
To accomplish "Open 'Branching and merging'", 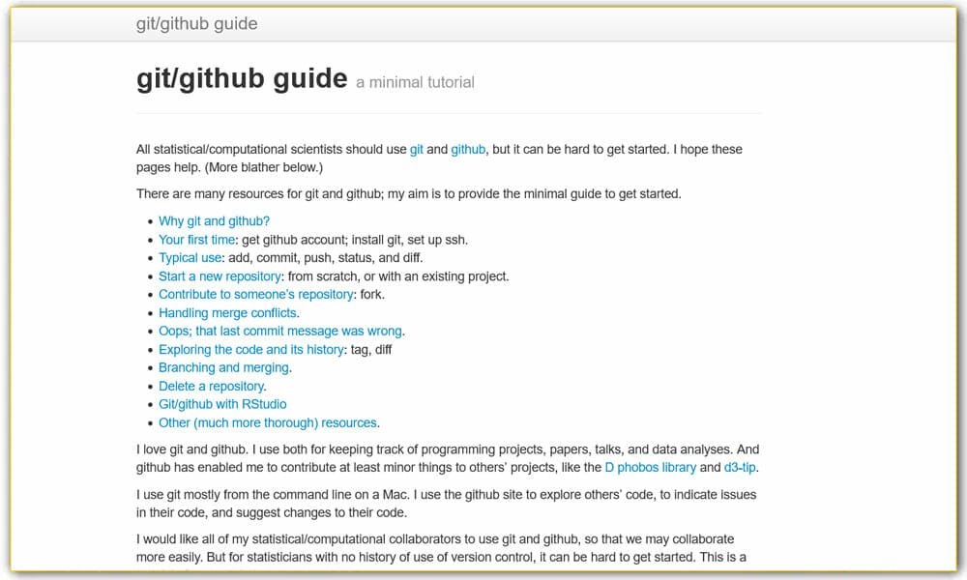I will pos(222,368).
